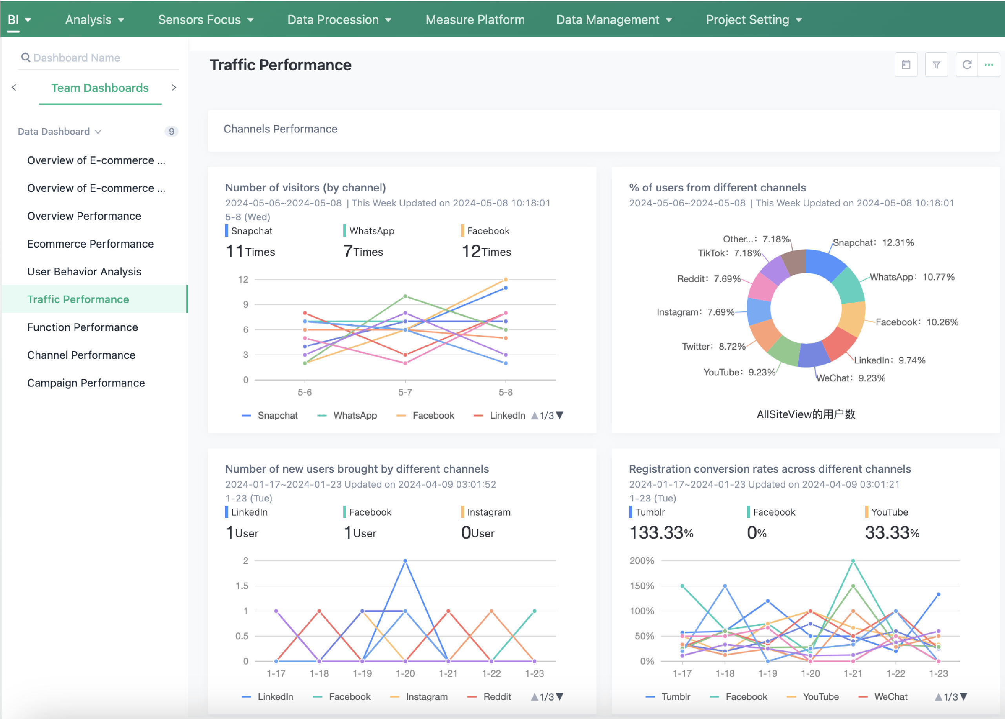
Task: Select the Team Dashboards tab
Action: tap(100, 88)
